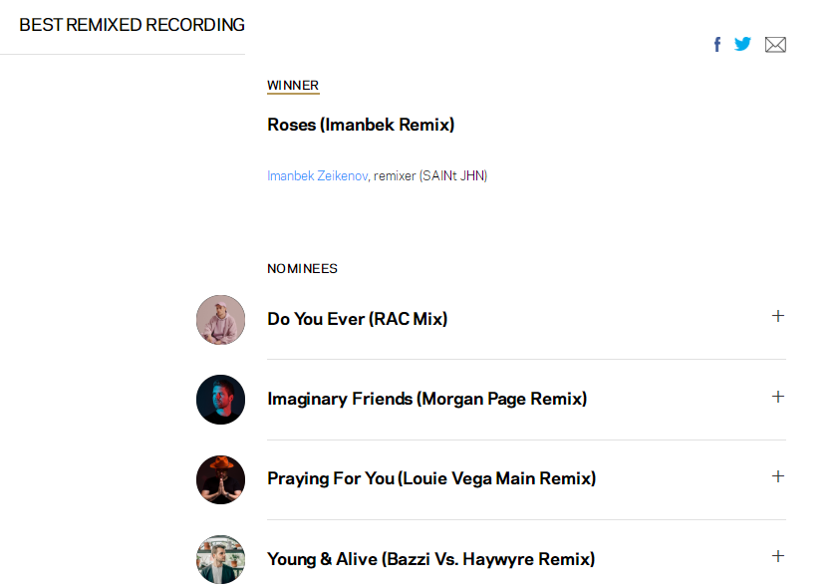
Task: Expand Imaginary Friends nominee plus sign
Action: pyautogui.click(x=778, y=397)
